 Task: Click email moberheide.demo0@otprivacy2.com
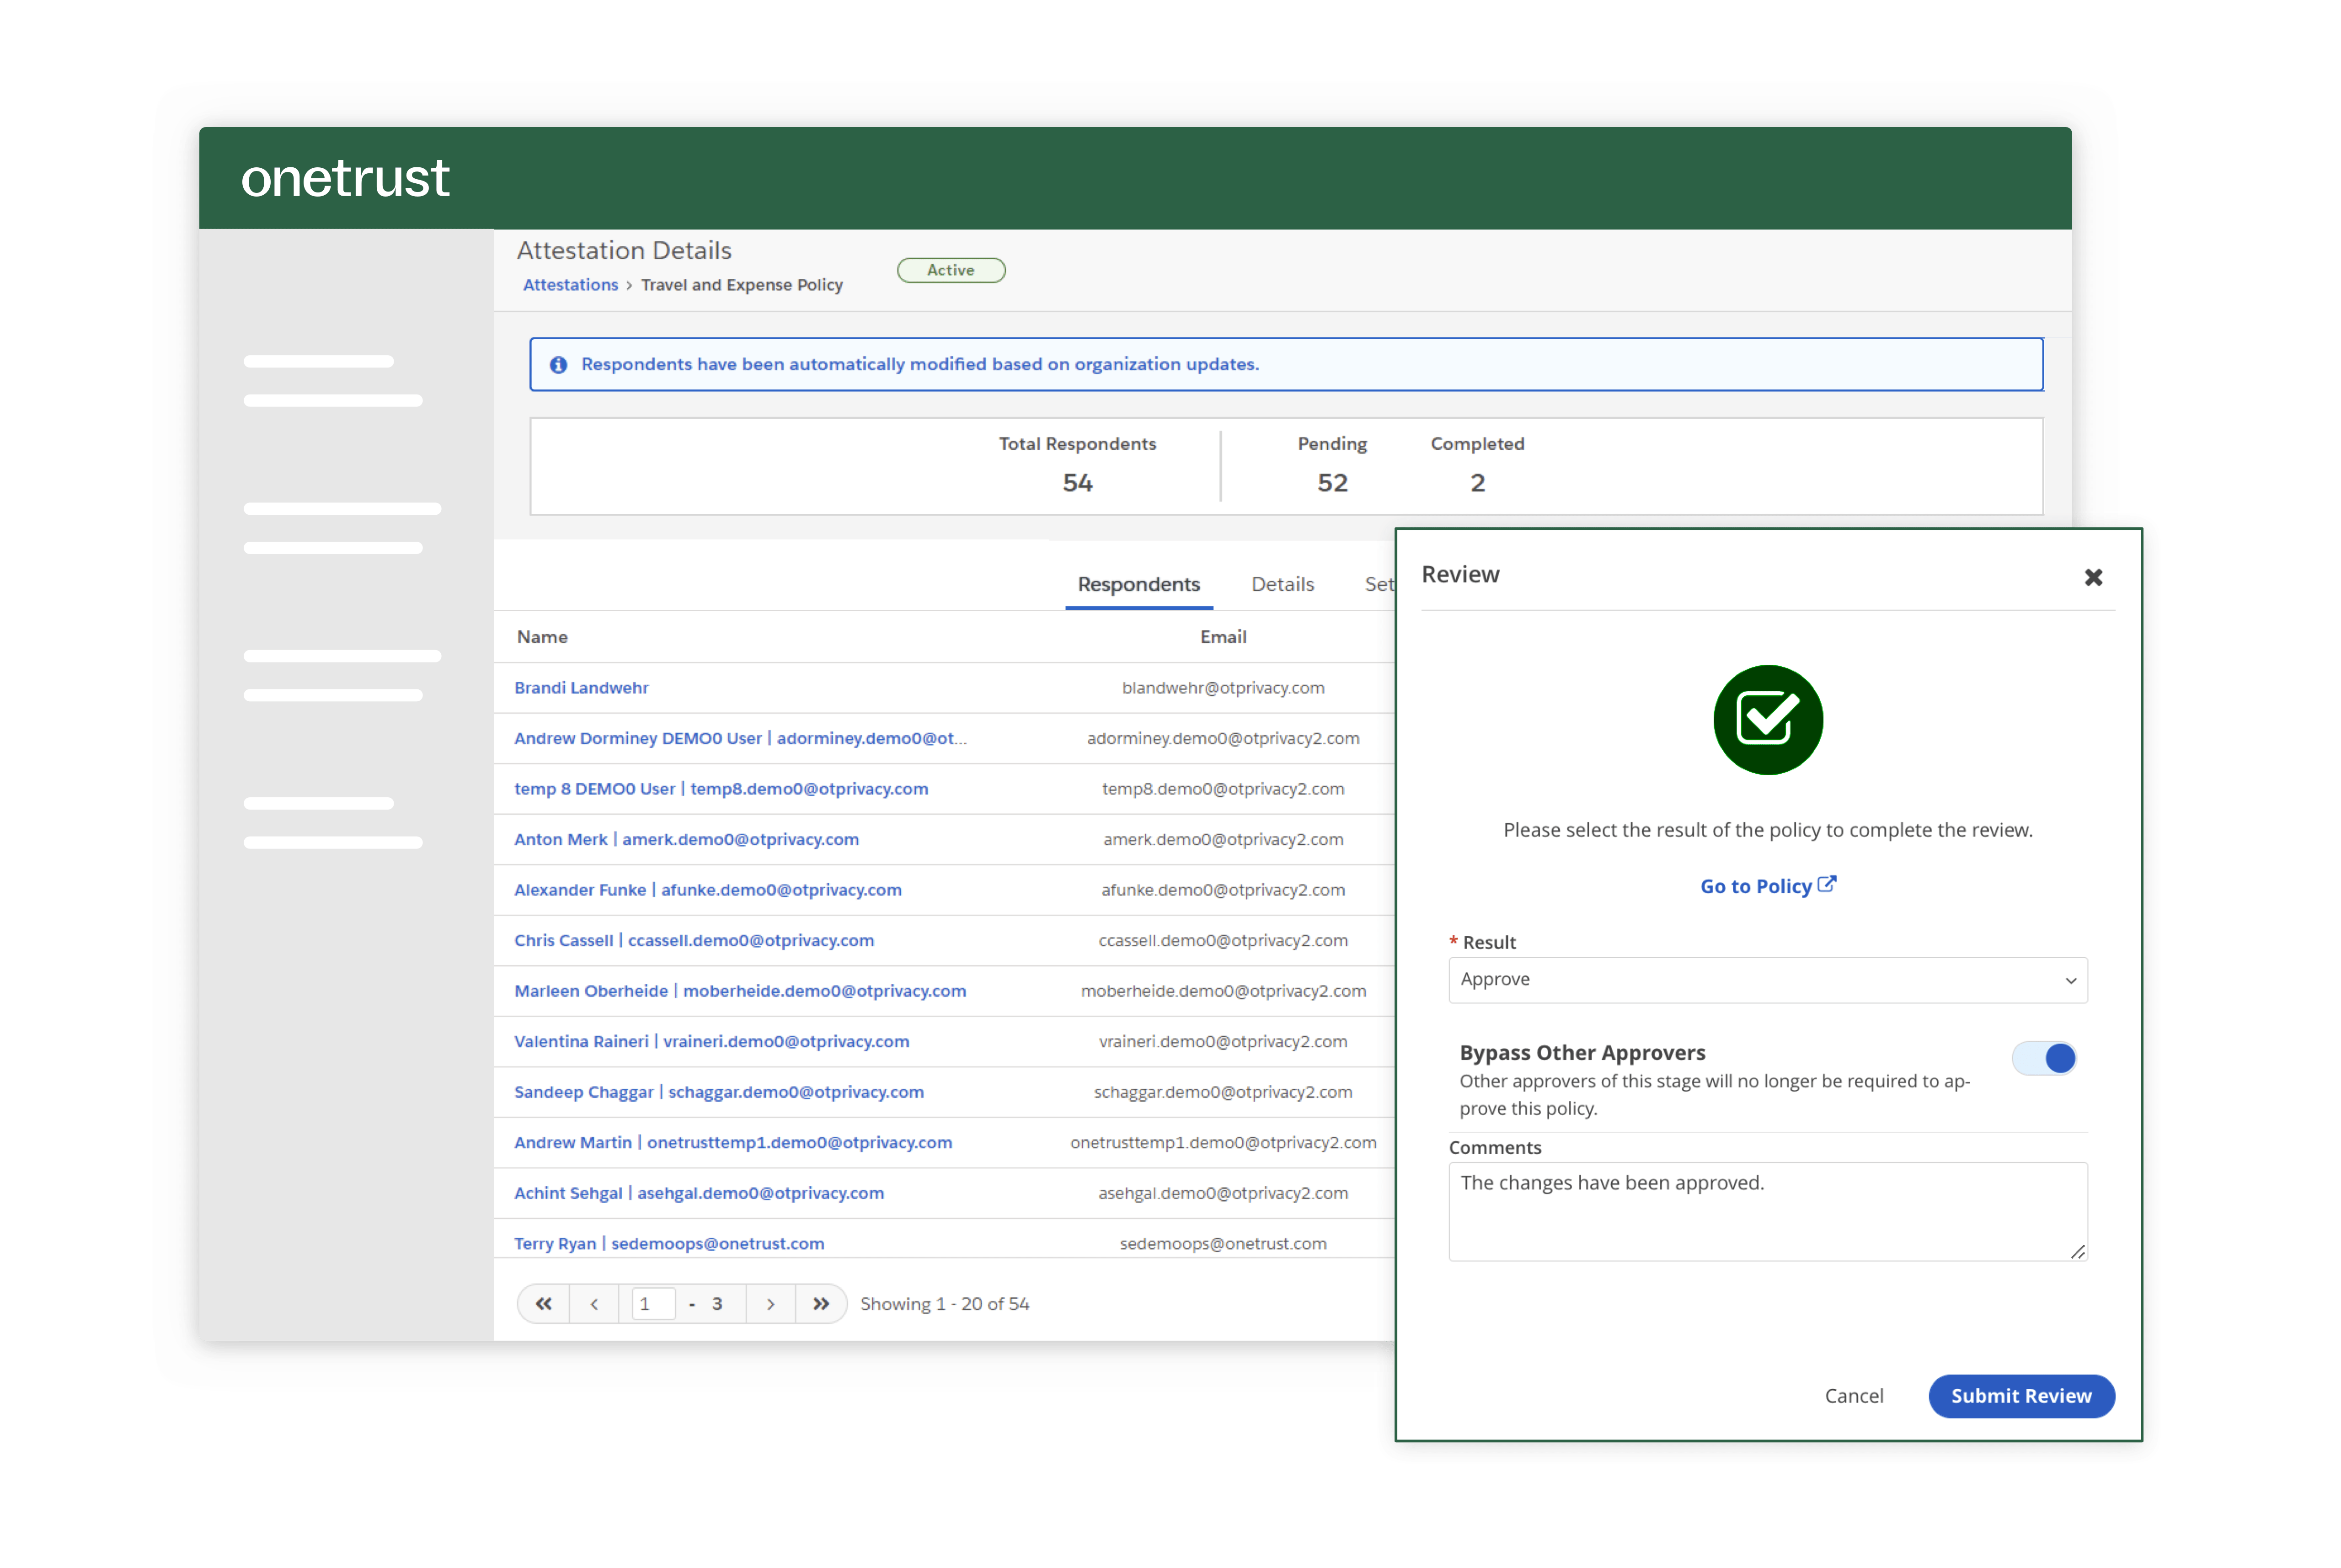pos(1222,991)
